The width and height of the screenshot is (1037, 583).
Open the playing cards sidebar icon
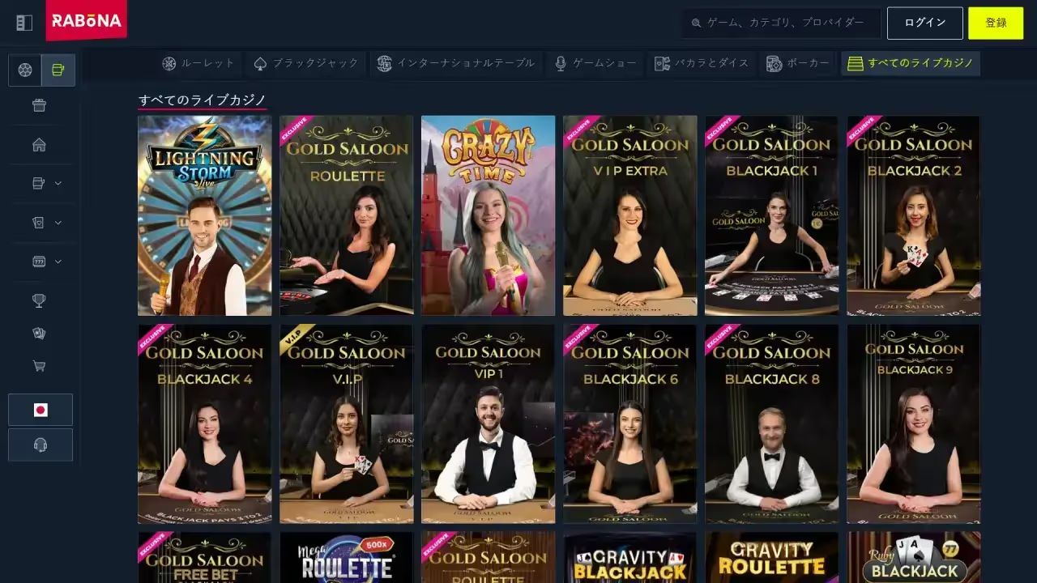pos(39,334)
